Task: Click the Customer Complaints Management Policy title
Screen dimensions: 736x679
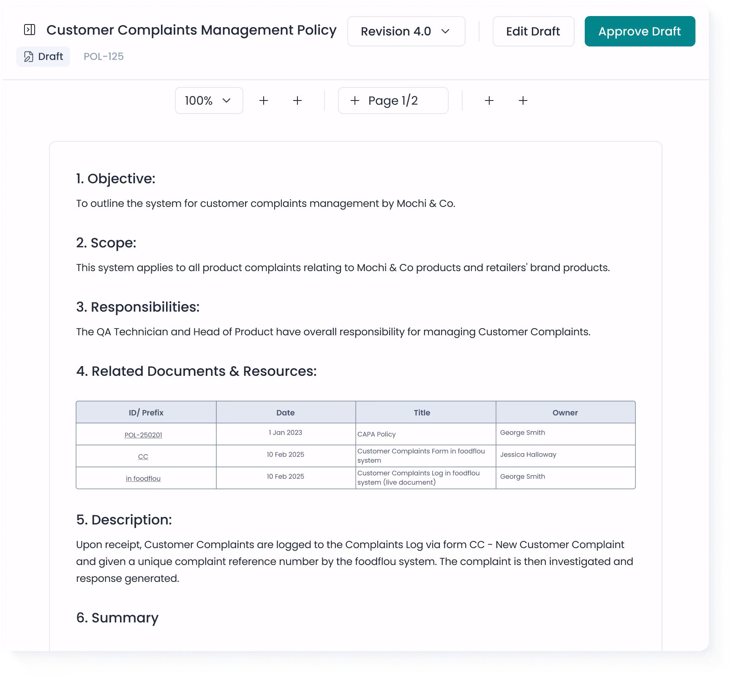Action: pyautogui.click(x=191, y=30)
